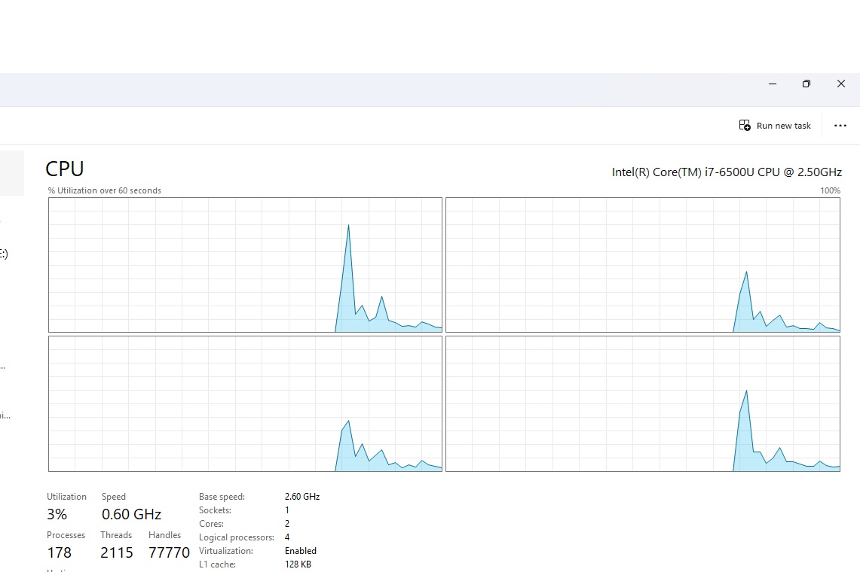Click the Processes label
Viewport: 860px width, 572px height.
pos(66,534)
